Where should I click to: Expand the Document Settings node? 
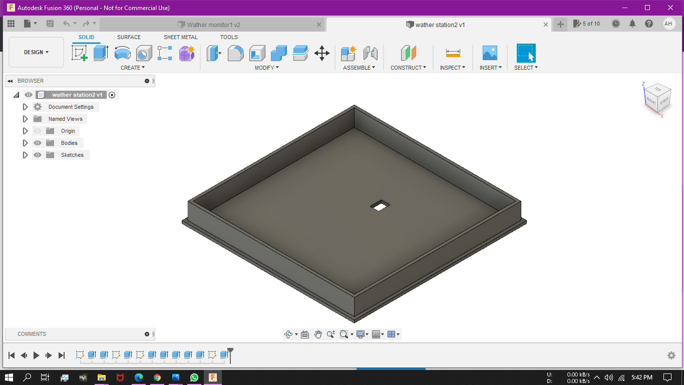pos(26,107)
